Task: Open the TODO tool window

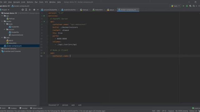Action: point(3,108)
